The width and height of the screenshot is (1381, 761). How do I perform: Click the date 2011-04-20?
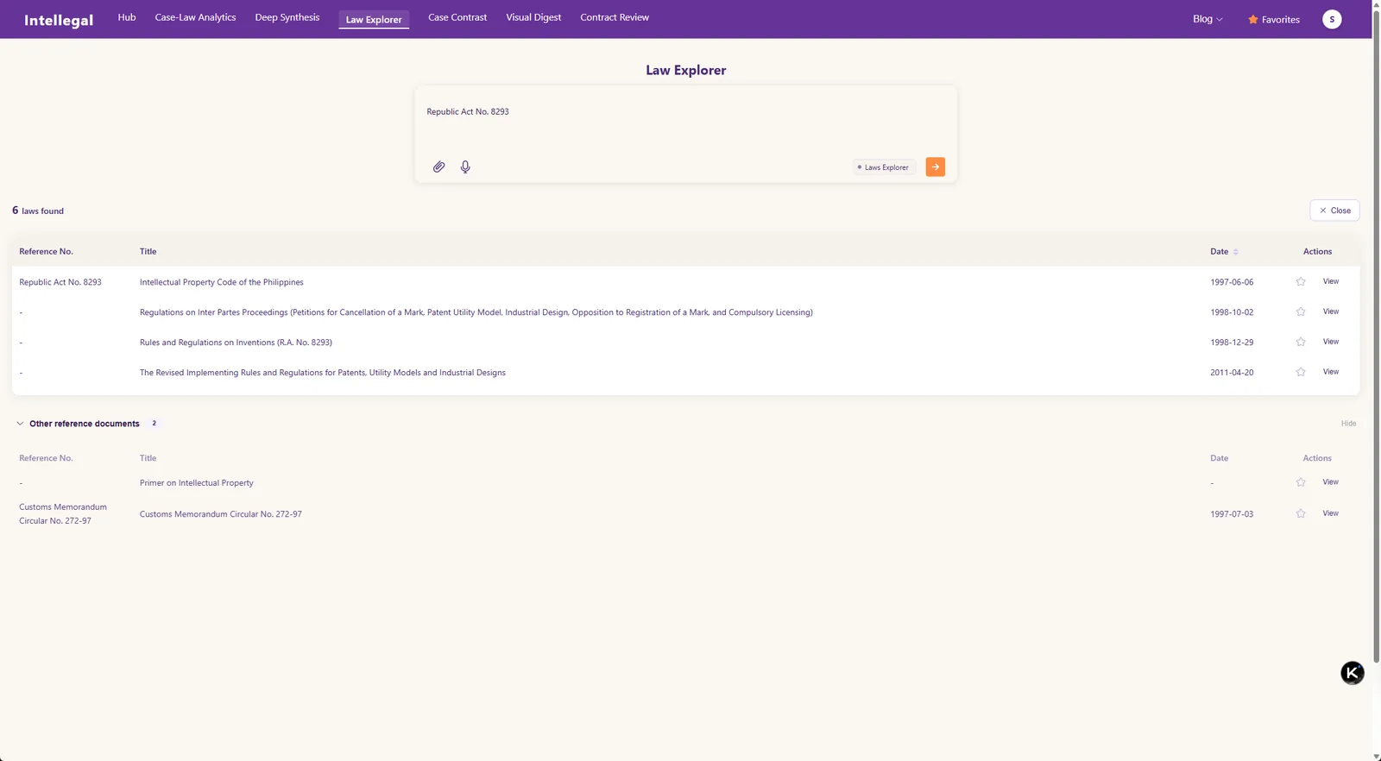1232,373
